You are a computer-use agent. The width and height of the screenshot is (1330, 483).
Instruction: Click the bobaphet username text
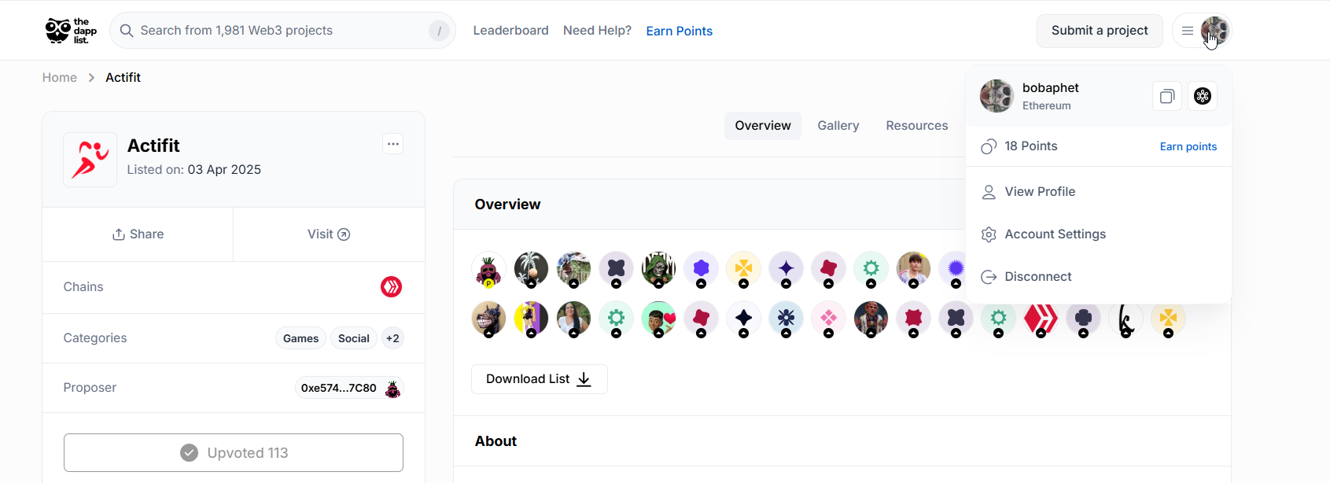(x=1051, y=88)
